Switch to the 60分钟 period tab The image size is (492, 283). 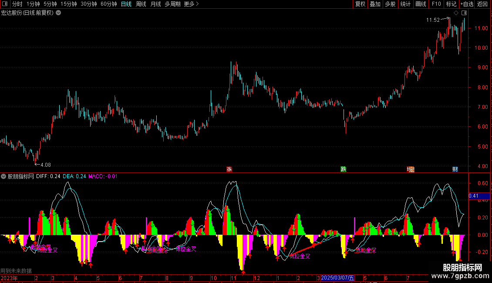click(108, 4)
